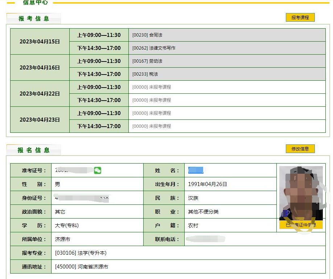Viewport: 333px width, 279px height.
Task: Click the birth date 1991年04月26日 value
Action: pos(207,184)
